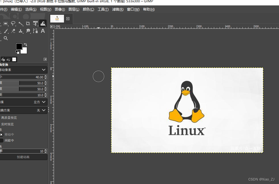The image size is (279, 184).
Task: Open the 视图(V) menu
Action: click(x=46, y=9)
